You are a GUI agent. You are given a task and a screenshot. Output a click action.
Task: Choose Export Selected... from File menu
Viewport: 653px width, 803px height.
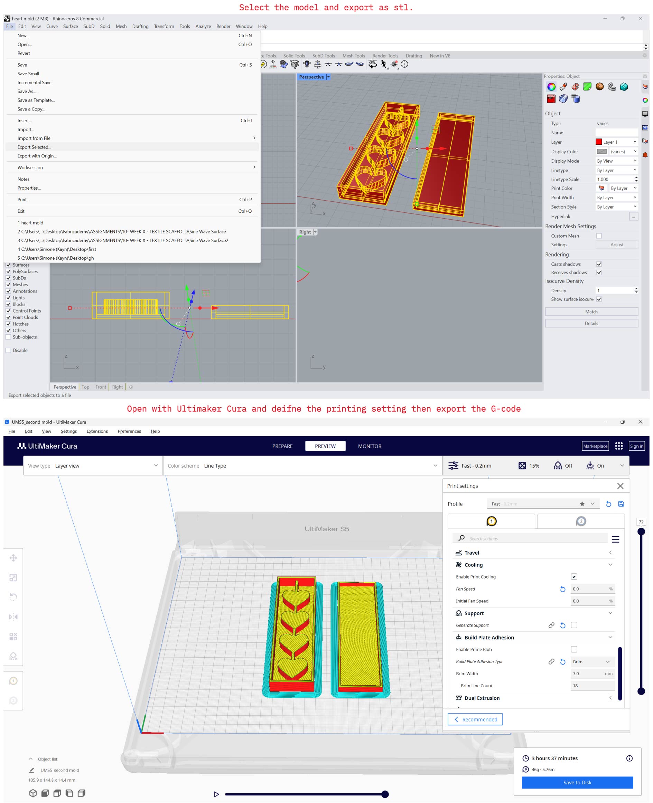(x=34, y=147)
